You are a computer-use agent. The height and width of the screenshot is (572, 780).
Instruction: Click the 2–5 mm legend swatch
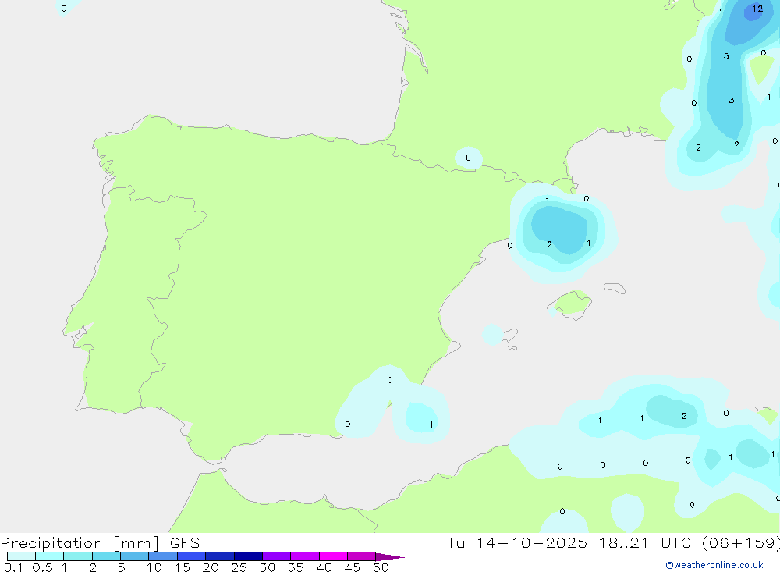(x=106, y=556)
